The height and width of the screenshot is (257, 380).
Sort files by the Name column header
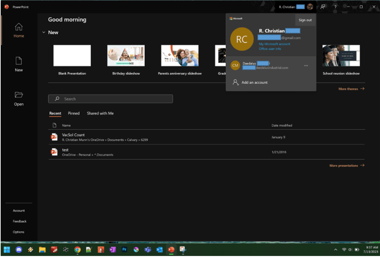[x=66, y=125]
